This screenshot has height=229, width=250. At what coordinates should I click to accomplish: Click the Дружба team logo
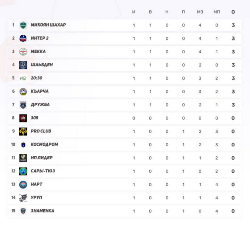click(23, 104)
